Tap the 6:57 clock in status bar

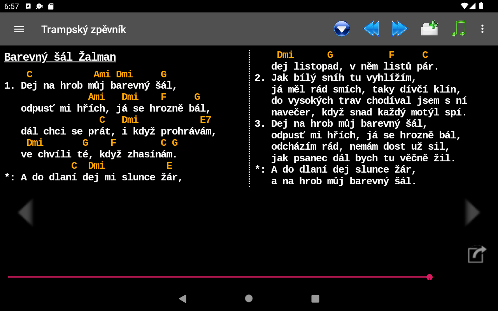point(12,6)
